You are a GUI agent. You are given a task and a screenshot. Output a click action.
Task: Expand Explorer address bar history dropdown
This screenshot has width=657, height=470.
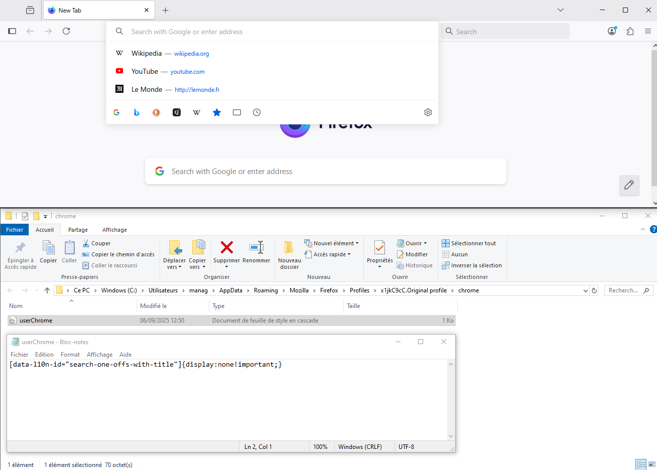point(585,290)
